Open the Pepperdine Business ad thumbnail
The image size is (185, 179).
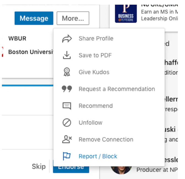click(x=126, y=14)
